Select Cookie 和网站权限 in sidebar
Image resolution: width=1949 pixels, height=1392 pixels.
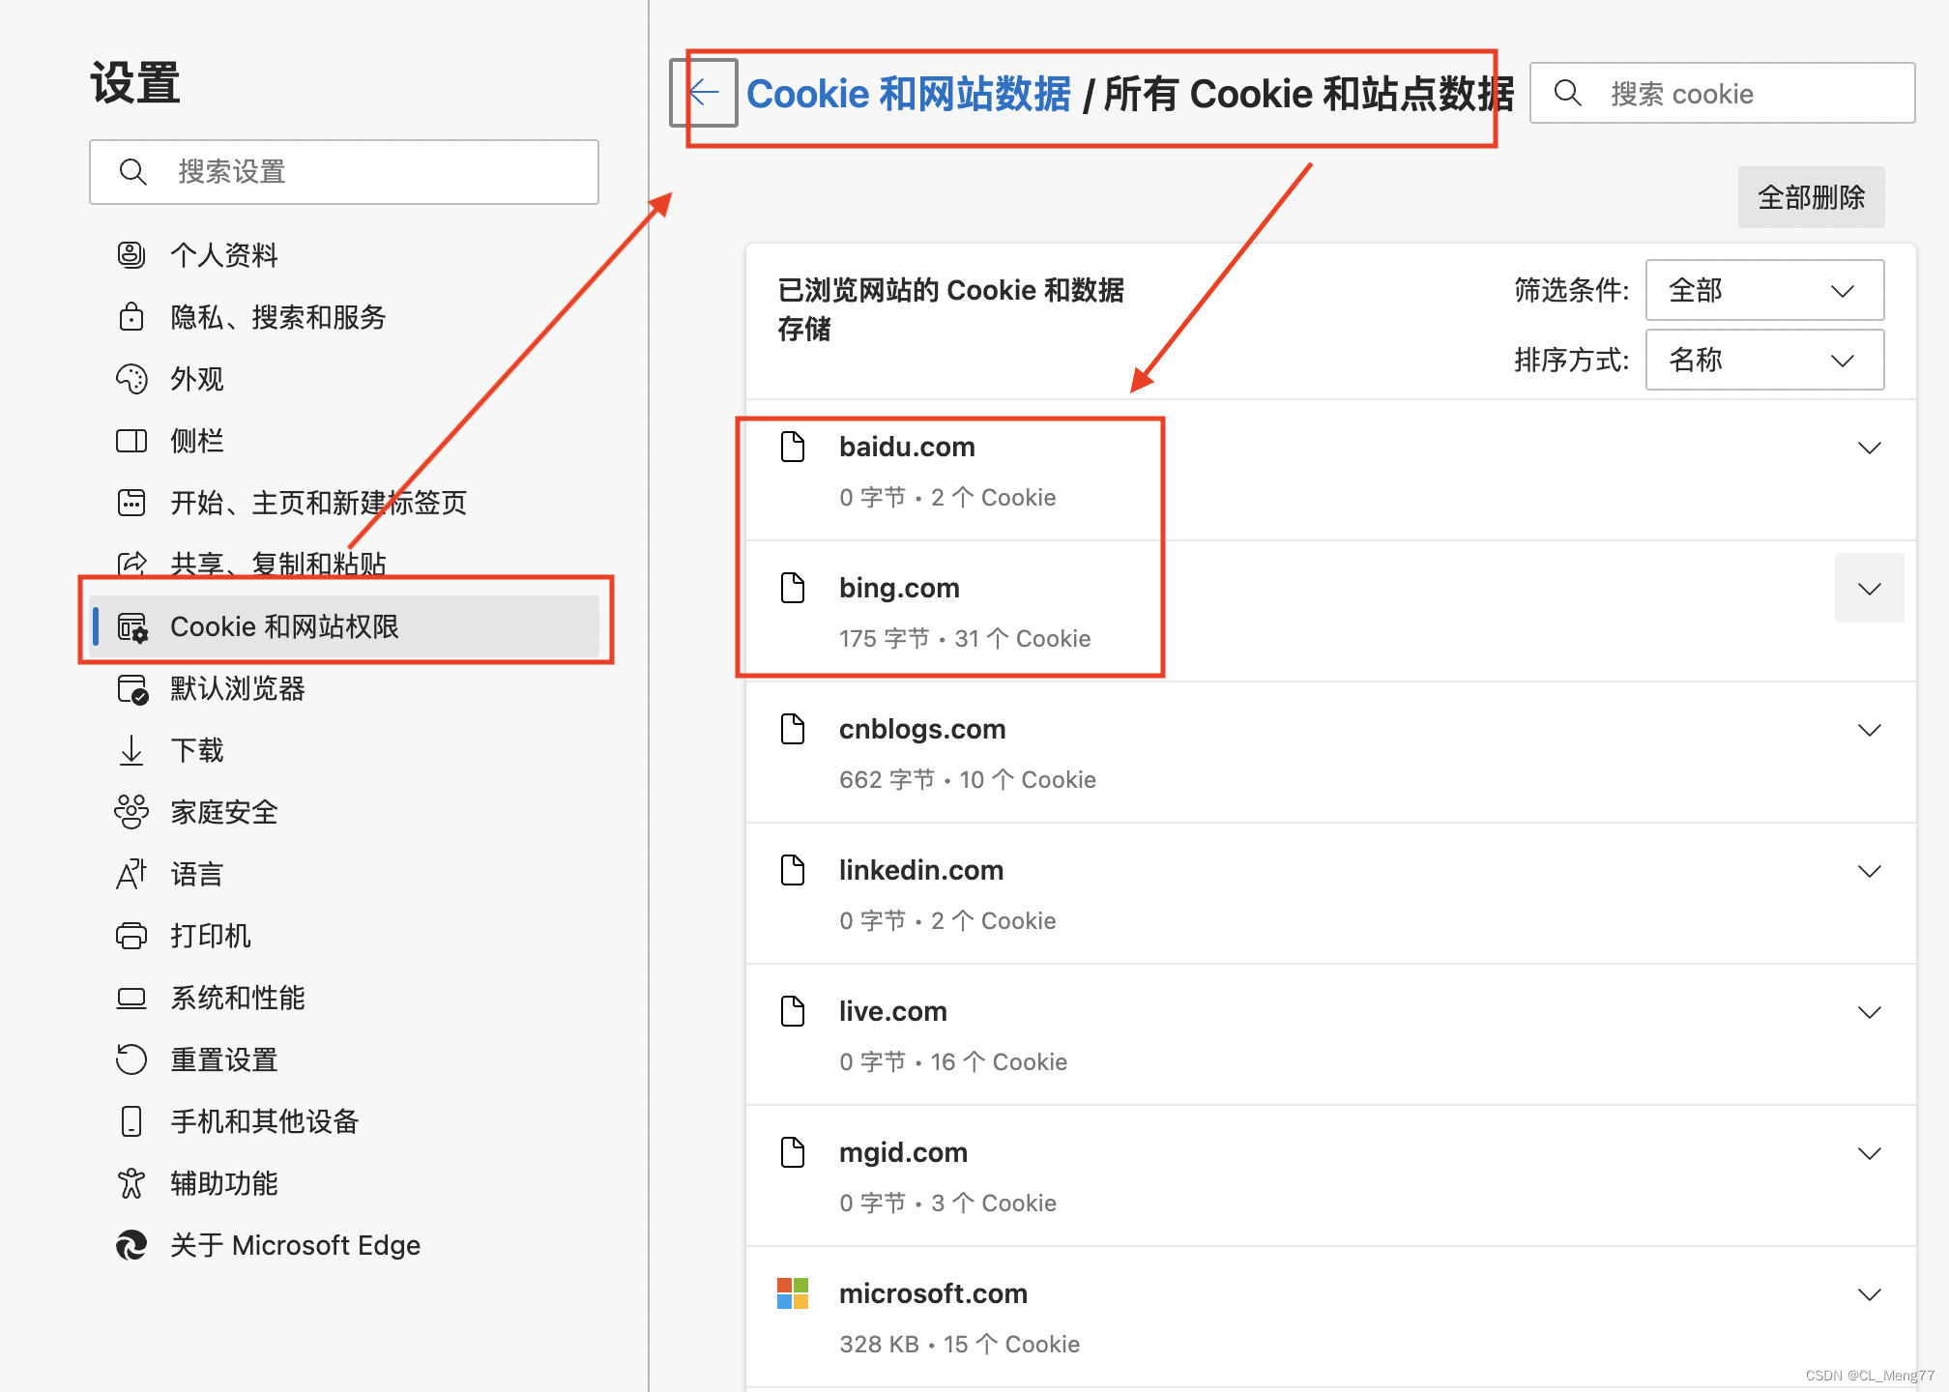tap(344, 626)
